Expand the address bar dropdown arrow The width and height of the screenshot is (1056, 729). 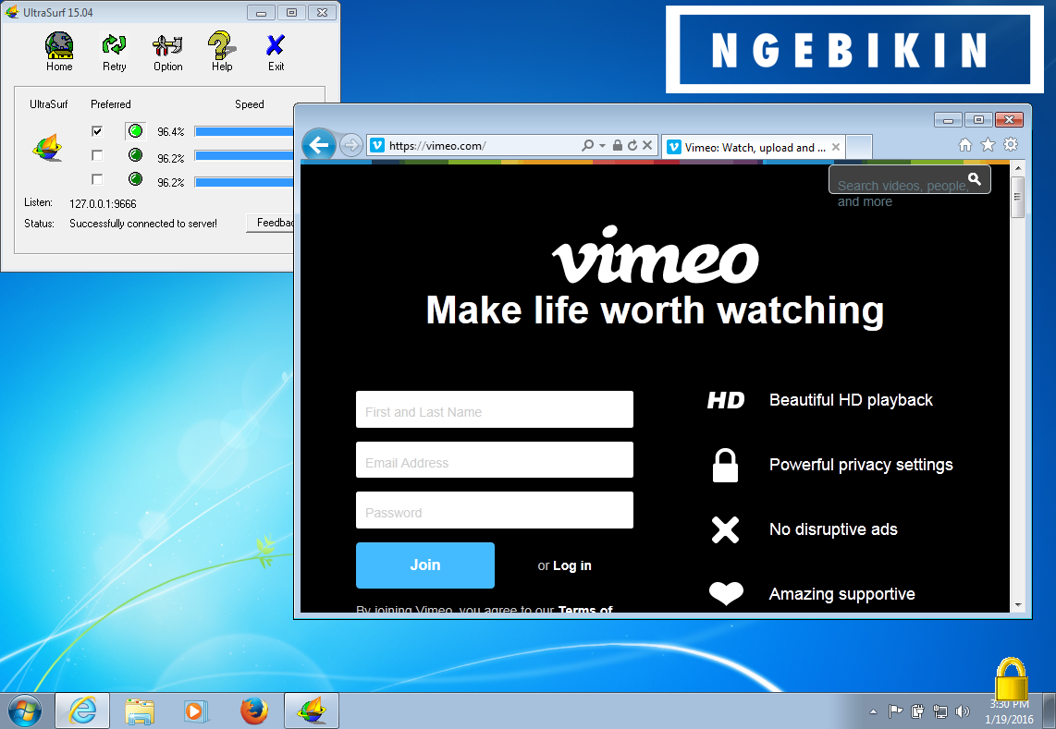click(602, 145)
